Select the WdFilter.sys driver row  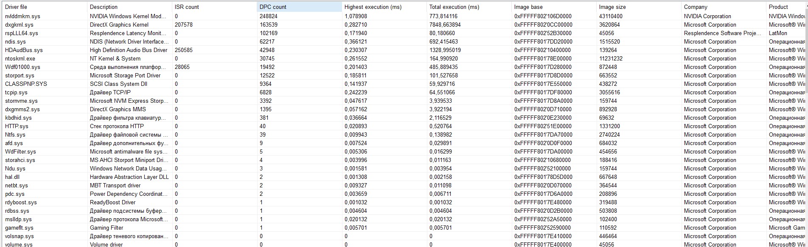(x=20, y=151)
